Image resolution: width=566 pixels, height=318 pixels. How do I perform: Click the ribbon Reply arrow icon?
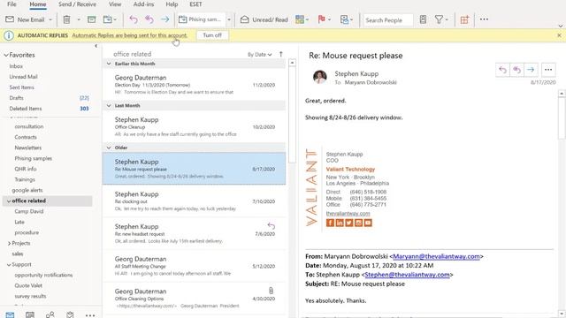134,19
